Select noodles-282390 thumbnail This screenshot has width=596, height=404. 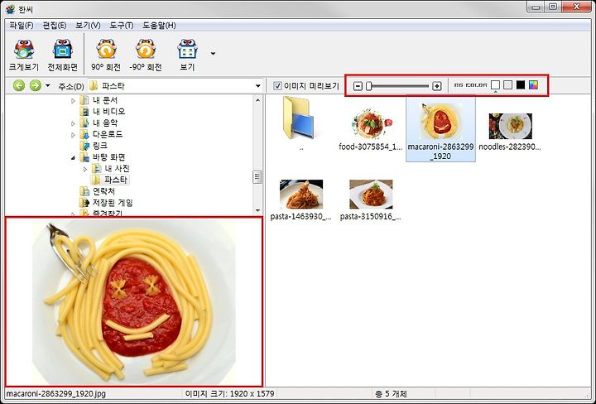tap(510, 126)
